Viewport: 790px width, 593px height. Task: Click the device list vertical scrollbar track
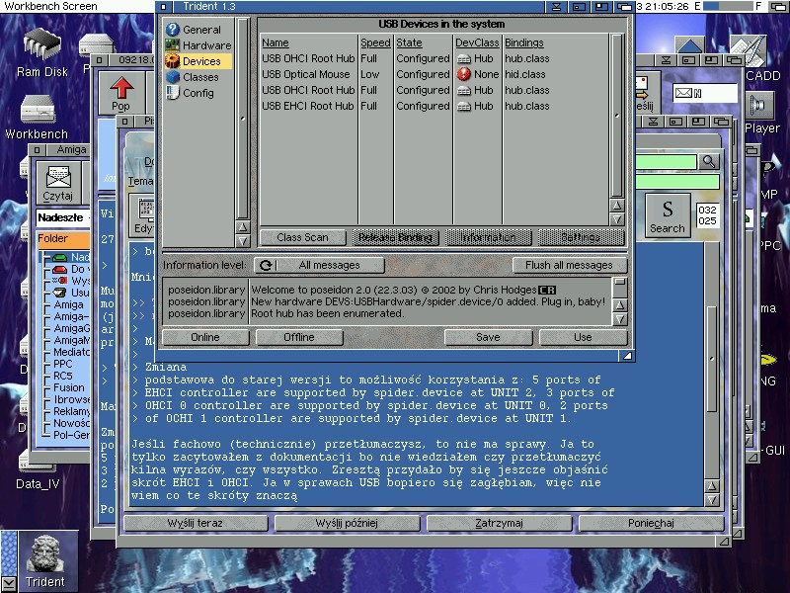(x=617, y=116)
